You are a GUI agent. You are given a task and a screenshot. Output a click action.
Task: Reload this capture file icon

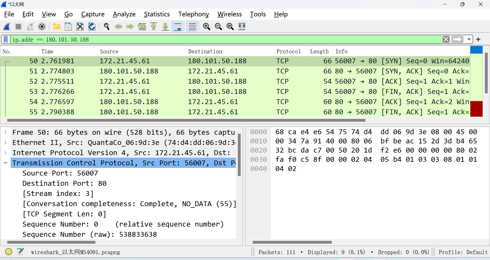point(92,27)
